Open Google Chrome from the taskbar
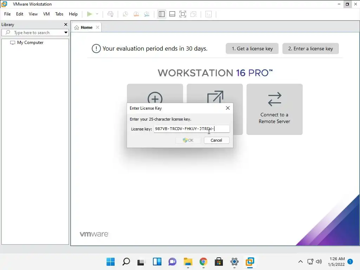This screenshot has height=270, width=360. click(204, 262)
